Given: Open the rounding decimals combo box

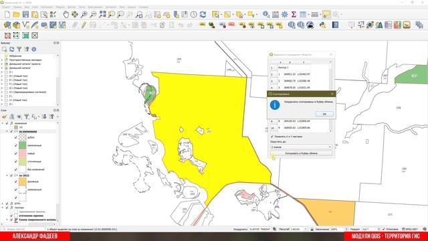Looking at the screenshot, I should pos(301,147).
